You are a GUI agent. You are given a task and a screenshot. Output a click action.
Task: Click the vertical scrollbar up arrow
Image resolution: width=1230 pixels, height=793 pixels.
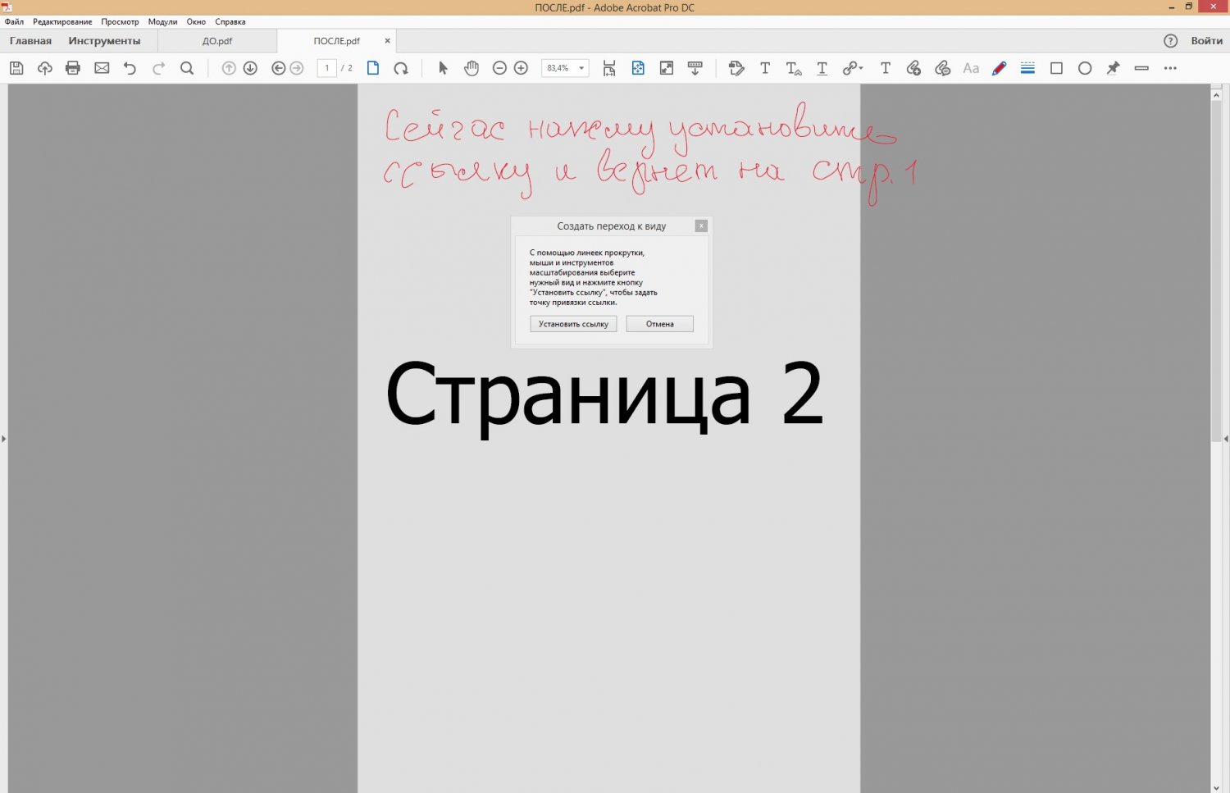point(1216,95)
